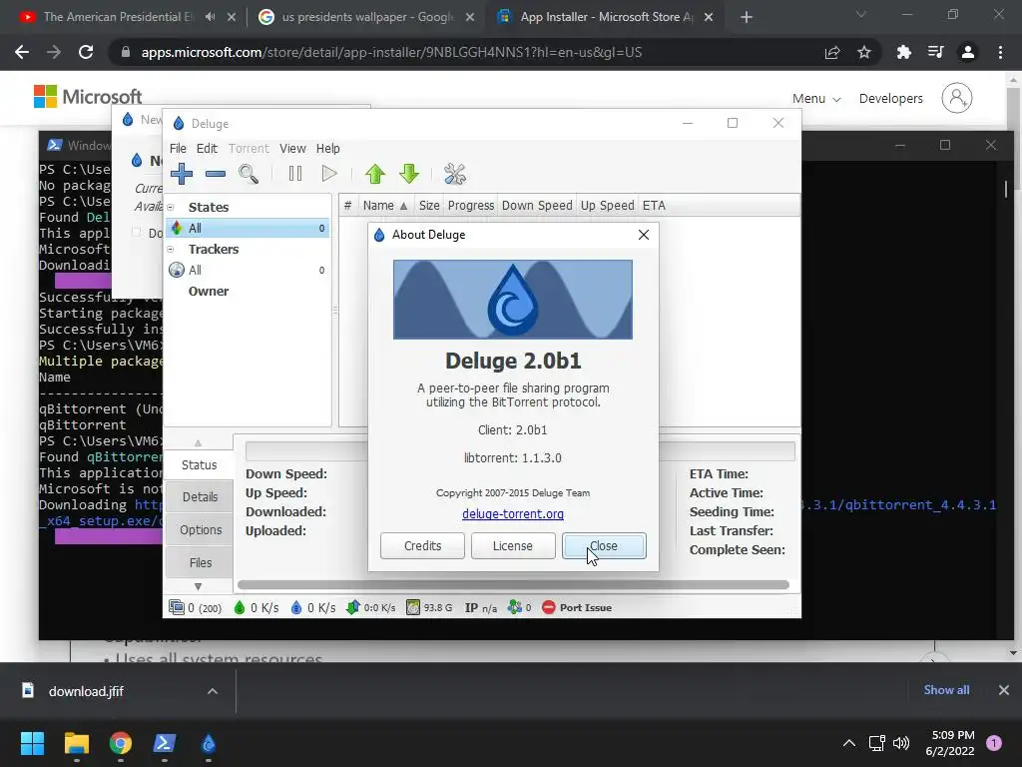Image resolution: width=1022 pixels, height=767 pixels.
Task: Sort torrents by Down Speed column
Action: pos(537,206)
